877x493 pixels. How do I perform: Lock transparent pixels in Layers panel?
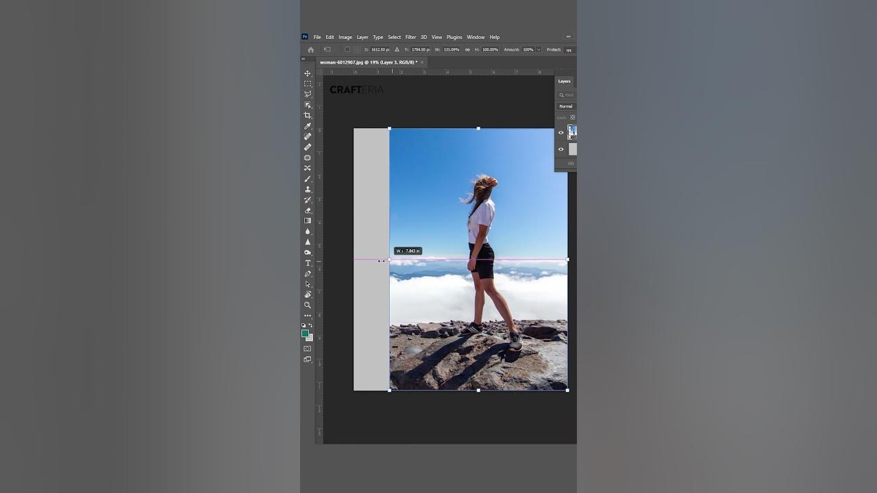click(x=573, y=117)
